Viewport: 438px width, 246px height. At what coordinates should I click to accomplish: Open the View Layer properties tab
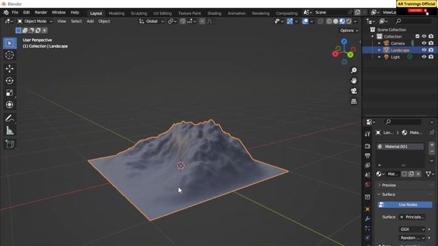(x=368, y=165)
